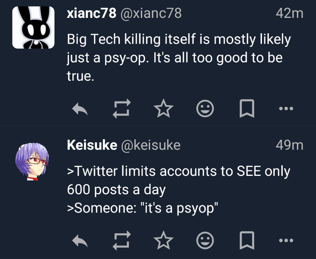Bookmark xianc78's post
Viewport: 316px width, 259px height.
click(x=247, y=109)
